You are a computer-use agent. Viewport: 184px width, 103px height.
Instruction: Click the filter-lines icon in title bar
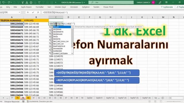click(39, 3)
